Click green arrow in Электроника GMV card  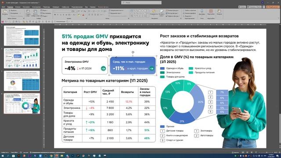[x=103, y=68]
